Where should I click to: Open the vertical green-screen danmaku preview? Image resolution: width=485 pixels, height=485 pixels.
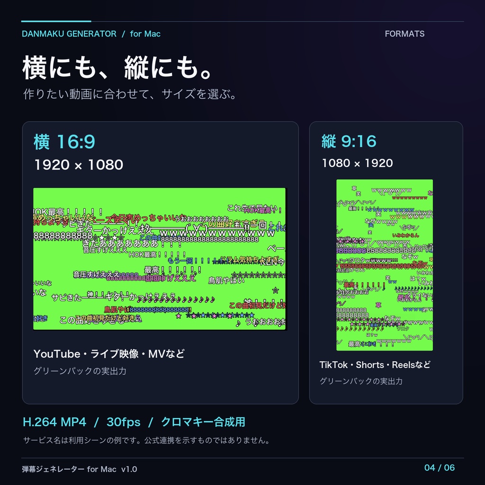385,265
